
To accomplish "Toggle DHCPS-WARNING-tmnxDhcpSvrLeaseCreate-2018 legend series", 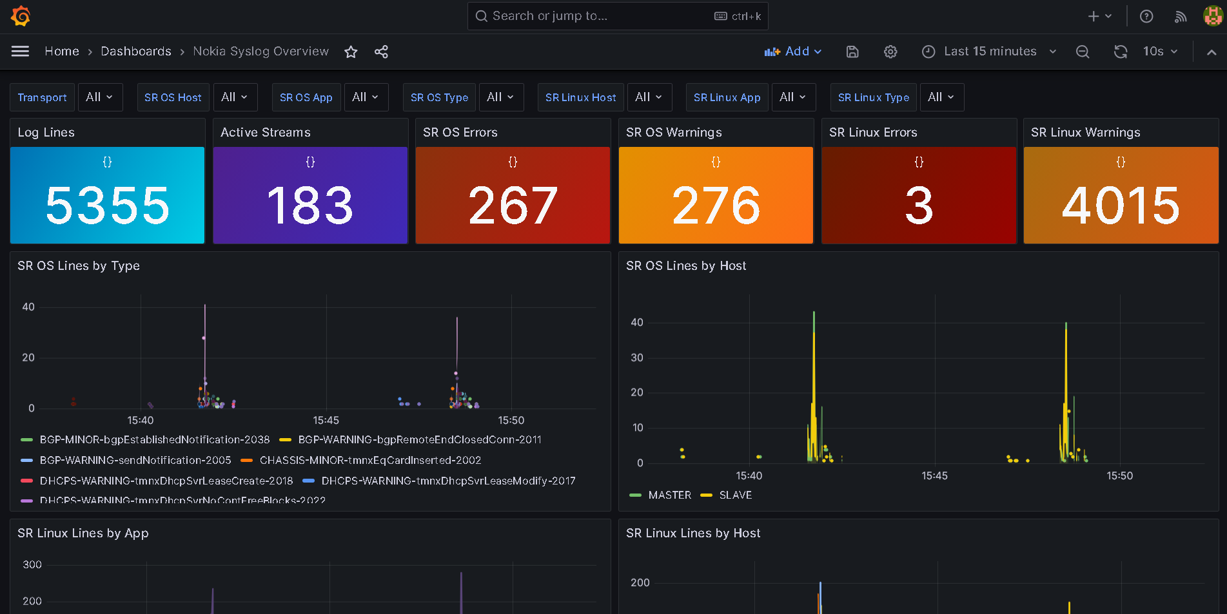I will click(166, 481).
